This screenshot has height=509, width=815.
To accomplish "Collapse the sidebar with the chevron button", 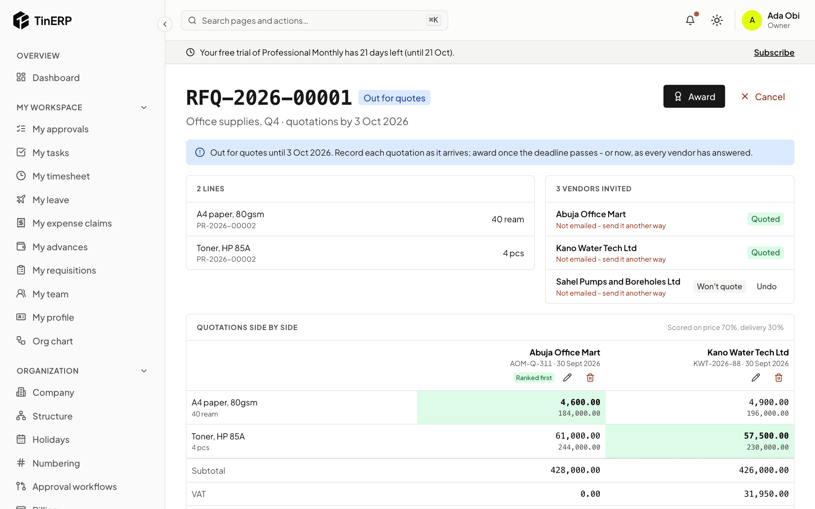I will (165, 24).
